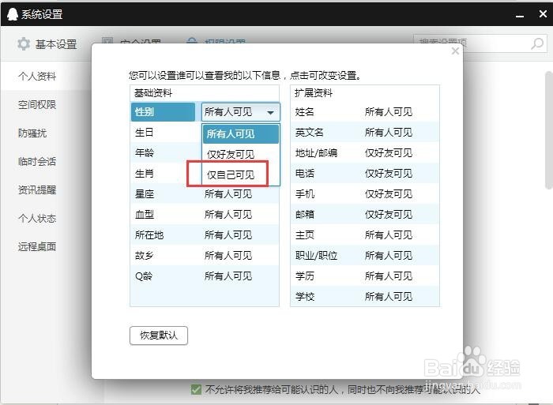553x405 pixels.
Task: Click the 手机 label in 扩展资料
Action: click(x=305, y=194)
